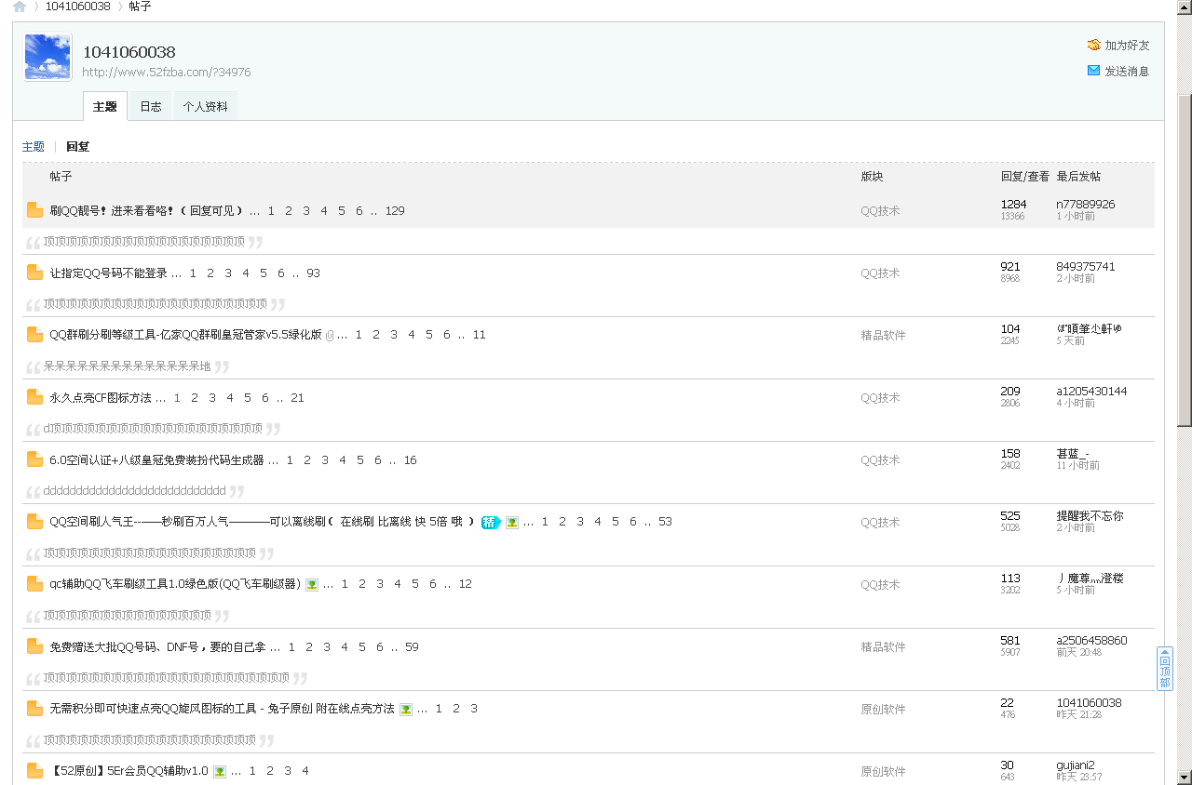
Task: Click the folder icon beside 【52原创】5Er会员QQ辅助
Action: (x=35, y=771)
